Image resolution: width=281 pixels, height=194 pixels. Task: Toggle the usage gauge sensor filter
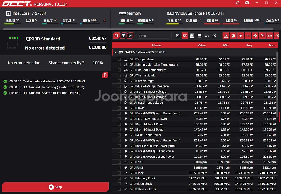click(270, 36)
